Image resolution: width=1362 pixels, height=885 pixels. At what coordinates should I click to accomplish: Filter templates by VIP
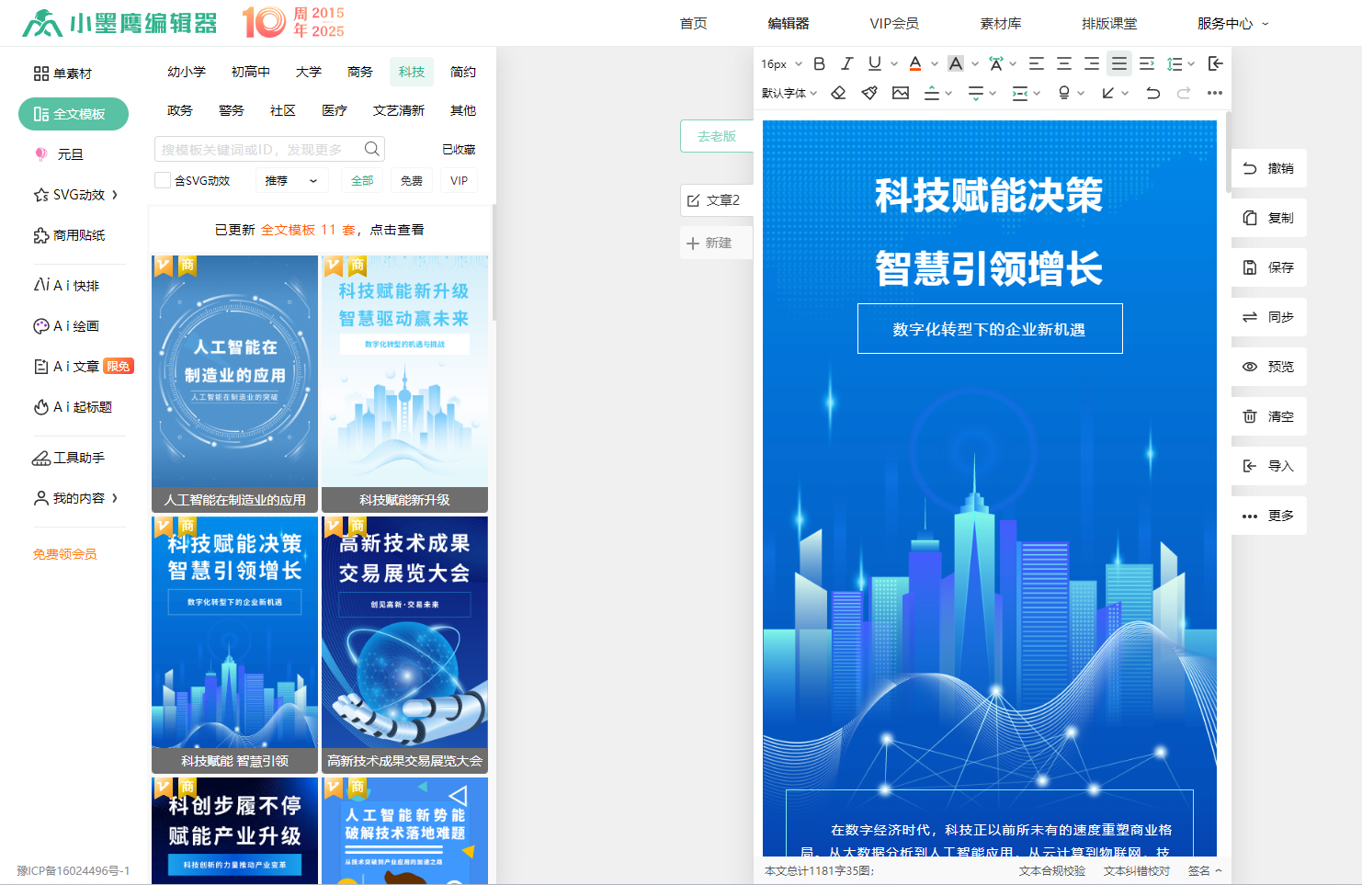459,181
